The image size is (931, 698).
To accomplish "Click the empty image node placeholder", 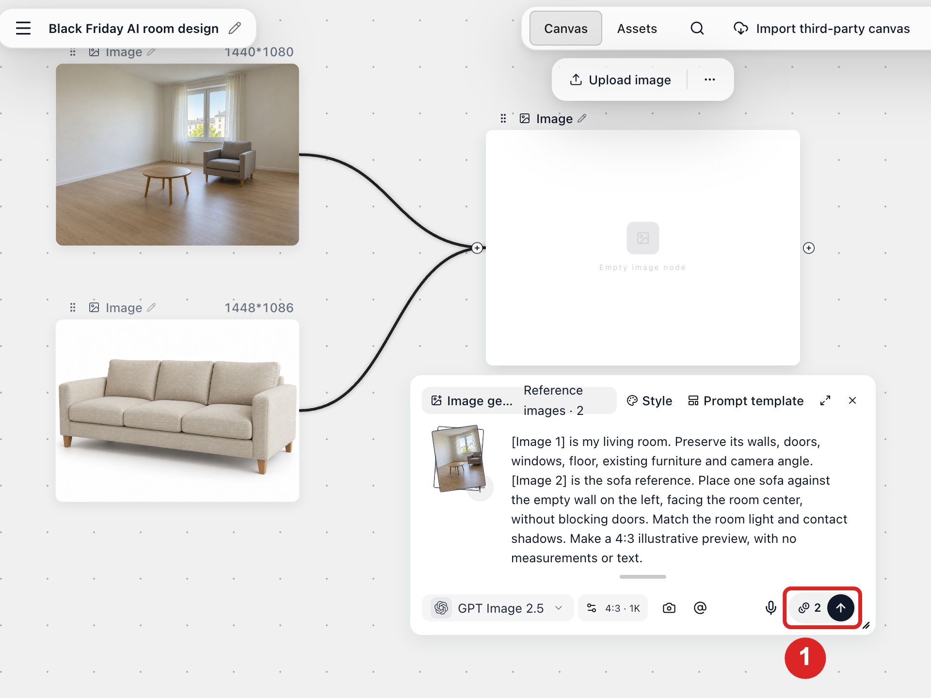I will click(642, 247).
